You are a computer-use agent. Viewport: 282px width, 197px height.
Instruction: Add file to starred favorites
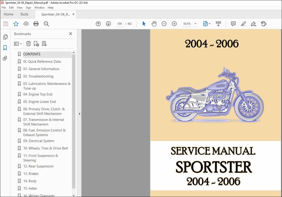[x=16, y=24]
